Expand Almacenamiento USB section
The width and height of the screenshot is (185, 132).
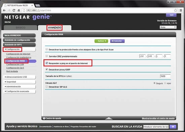tap(20, 77)
